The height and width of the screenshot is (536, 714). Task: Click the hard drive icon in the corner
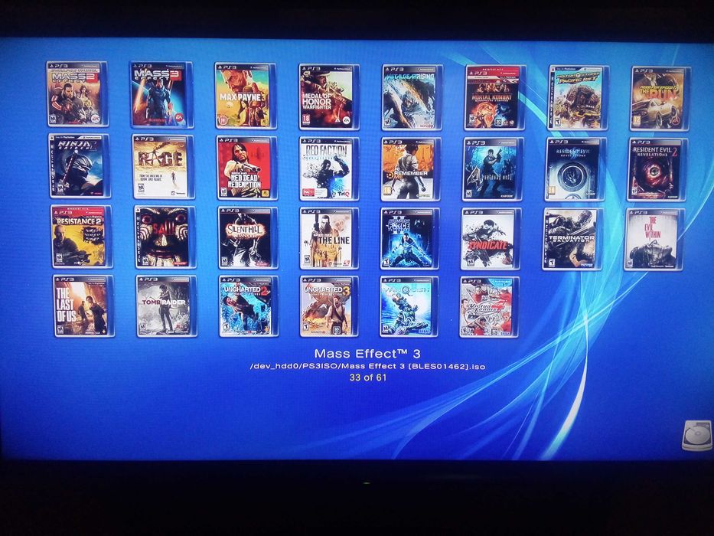(x=696, y=436)
